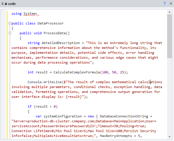Click the 'C # code' dialog title

pyautogui.click(x=8, y=3)
